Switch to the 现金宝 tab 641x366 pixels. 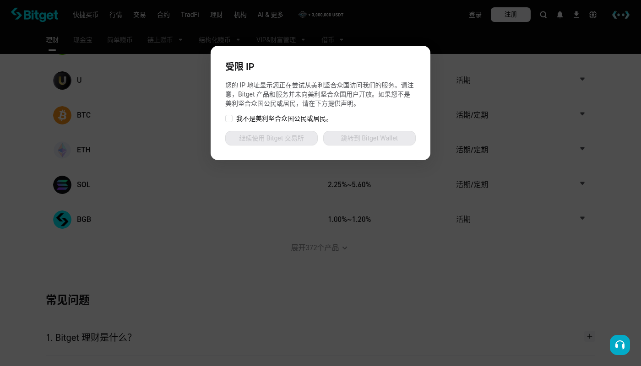[x=83, y=40]
